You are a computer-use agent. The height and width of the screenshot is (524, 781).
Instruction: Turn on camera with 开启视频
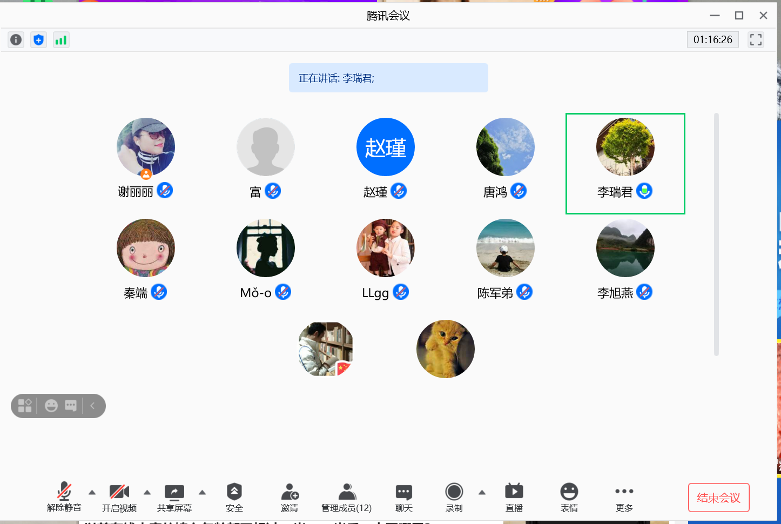click(x=119, y=497)
